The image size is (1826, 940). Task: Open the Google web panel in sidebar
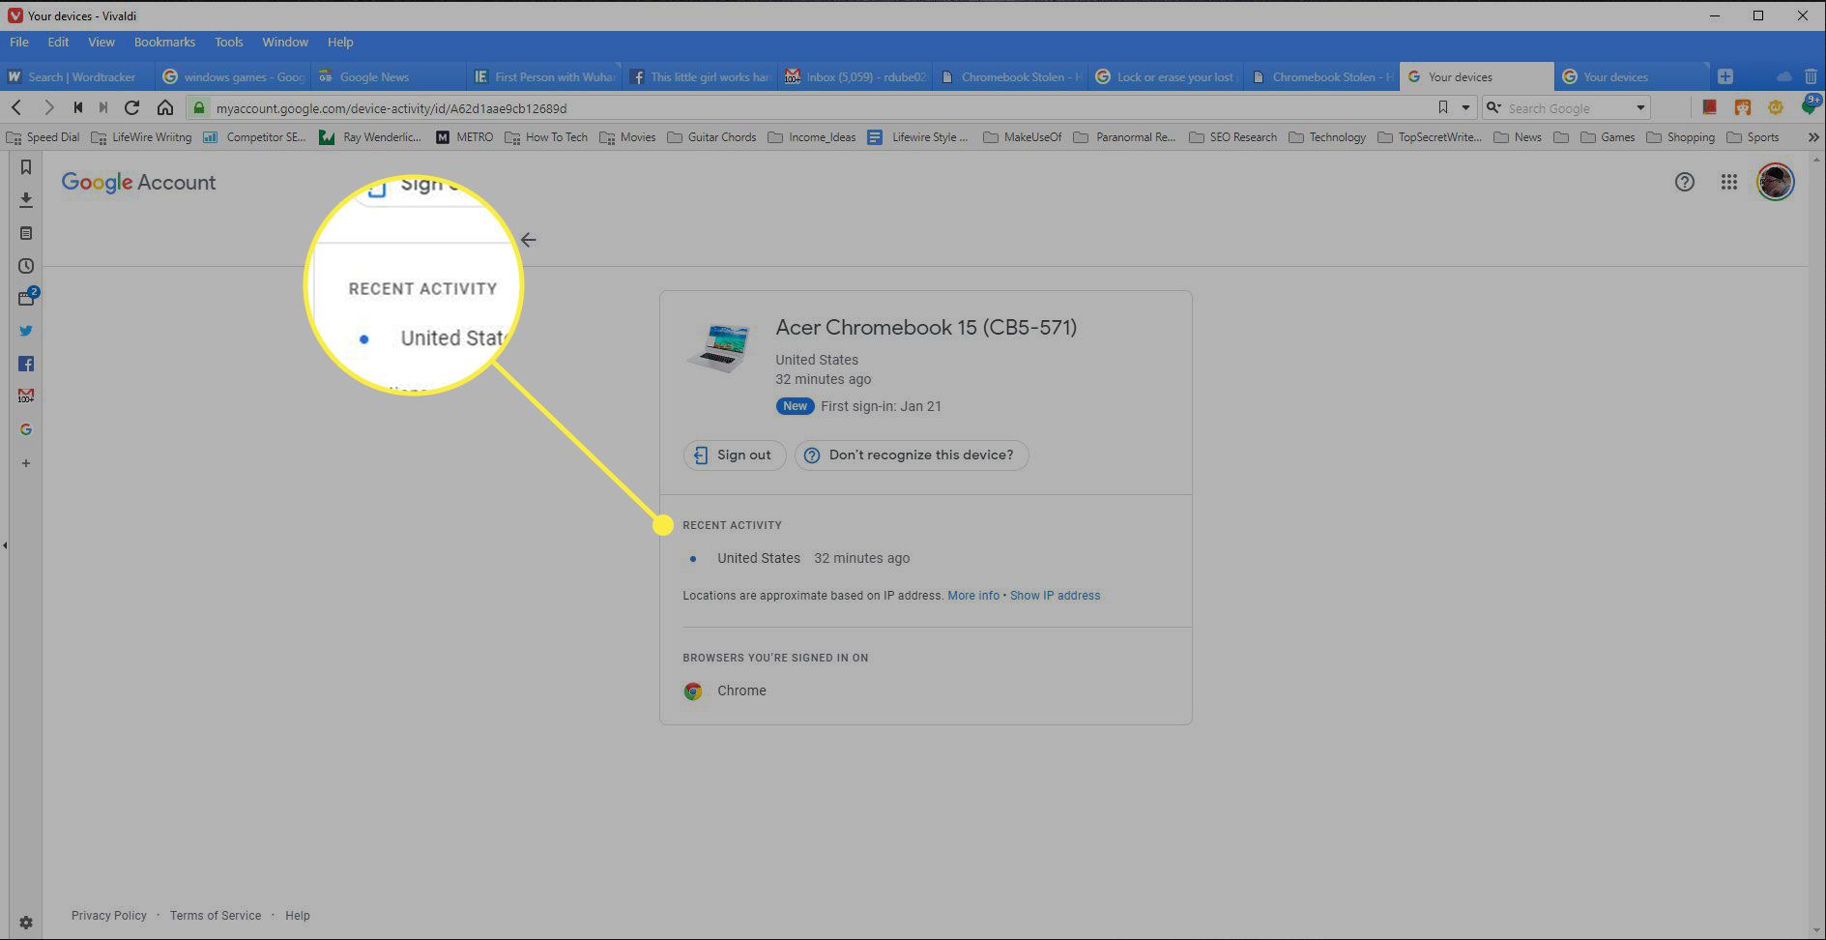pyautogui.click(x=26, y=429)
